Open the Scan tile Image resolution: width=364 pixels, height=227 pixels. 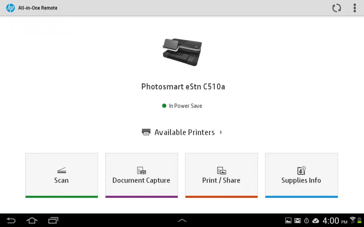62,175
